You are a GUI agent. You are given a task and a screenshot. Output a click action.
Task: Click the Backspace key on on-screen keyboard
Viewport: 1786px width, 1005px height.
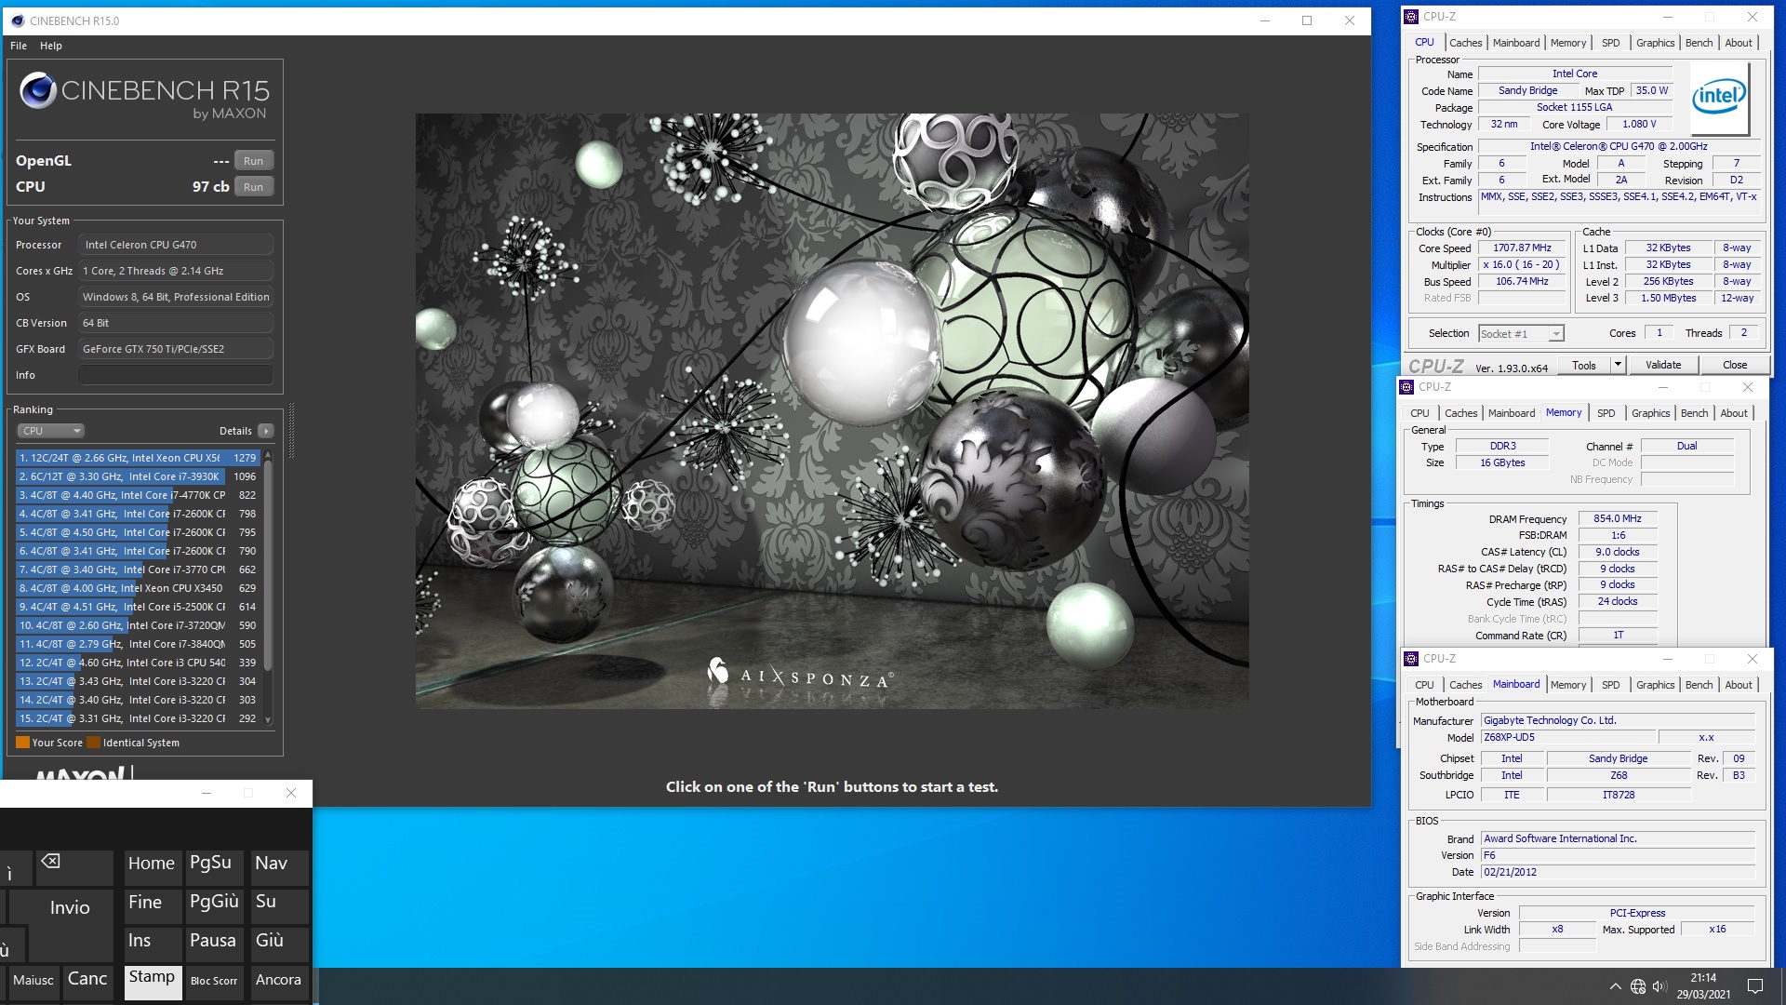pos(74,866)
